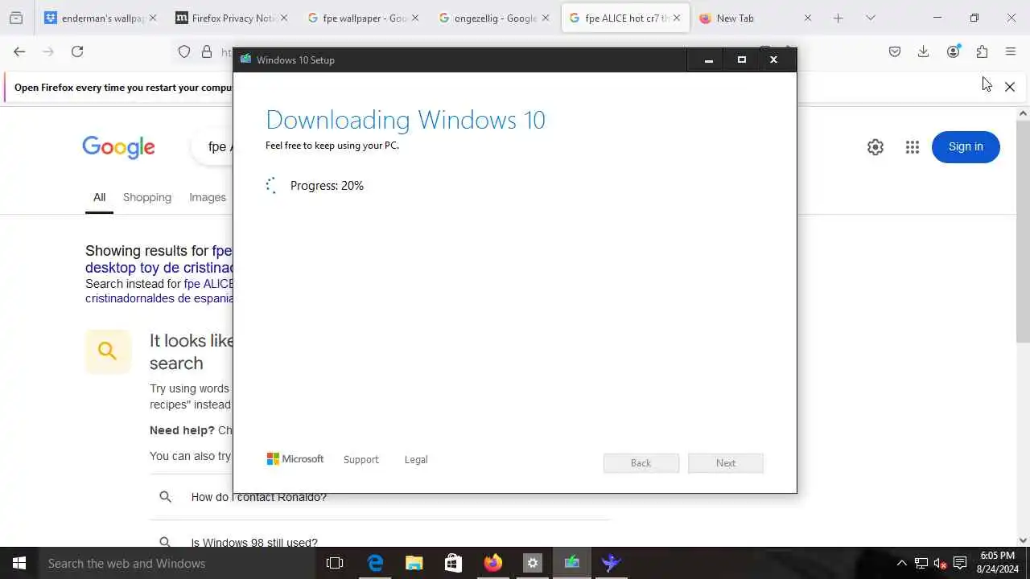Open Windows 10 Setup taskbar icon

tap(571, 563)
